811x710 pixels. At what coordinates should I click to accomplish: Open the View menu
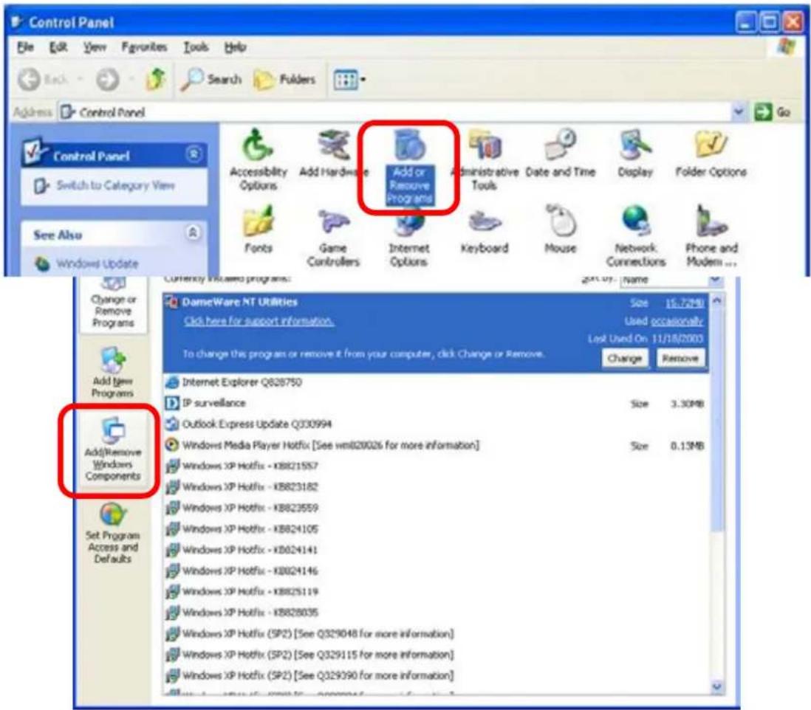pyautogui.click(x=95, y=47)
